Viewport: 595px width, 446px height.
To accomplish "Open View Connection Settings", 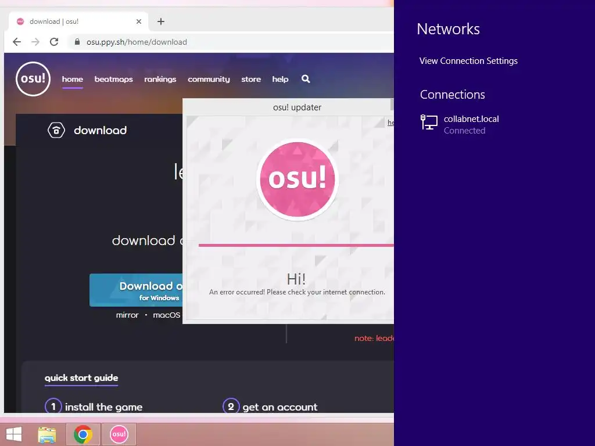I will coord(468,61).
